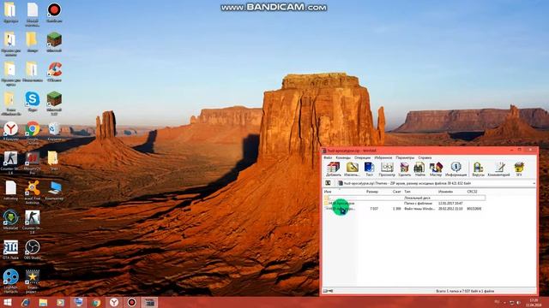Select the Minecraft shortcut beside the Skype icon
The height and width of the screenshot is (308, 549).
coord(54,103)
